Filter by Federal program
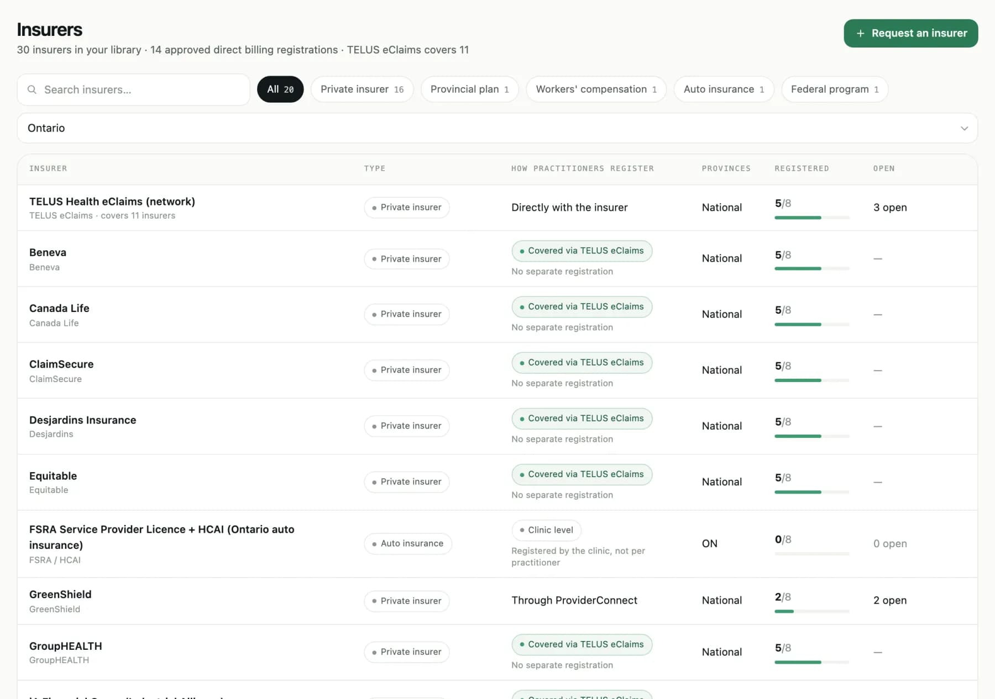Viewport: 995px width, 699px height. click(835, 89)
